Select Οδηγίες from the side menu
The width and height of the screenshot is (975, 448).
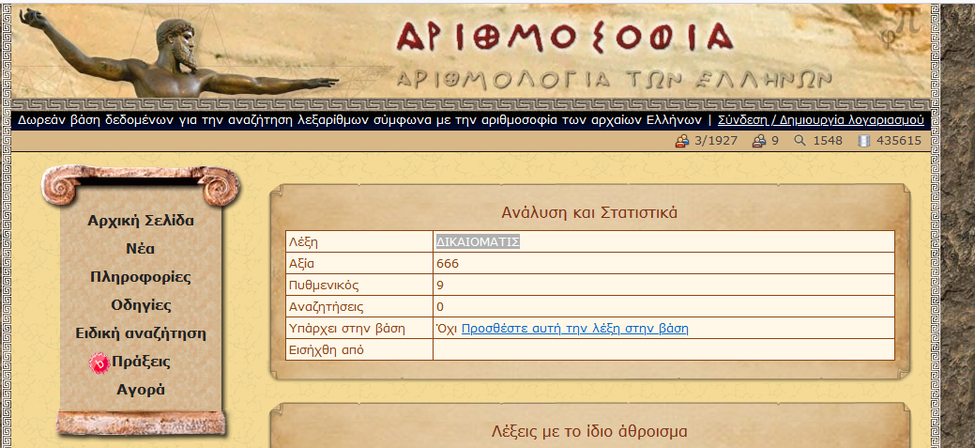tap(141, 305)
